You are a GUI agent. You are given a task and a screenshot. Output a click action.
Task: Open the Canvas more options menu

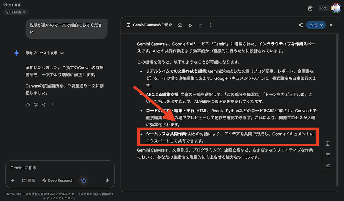pos(210,25)
